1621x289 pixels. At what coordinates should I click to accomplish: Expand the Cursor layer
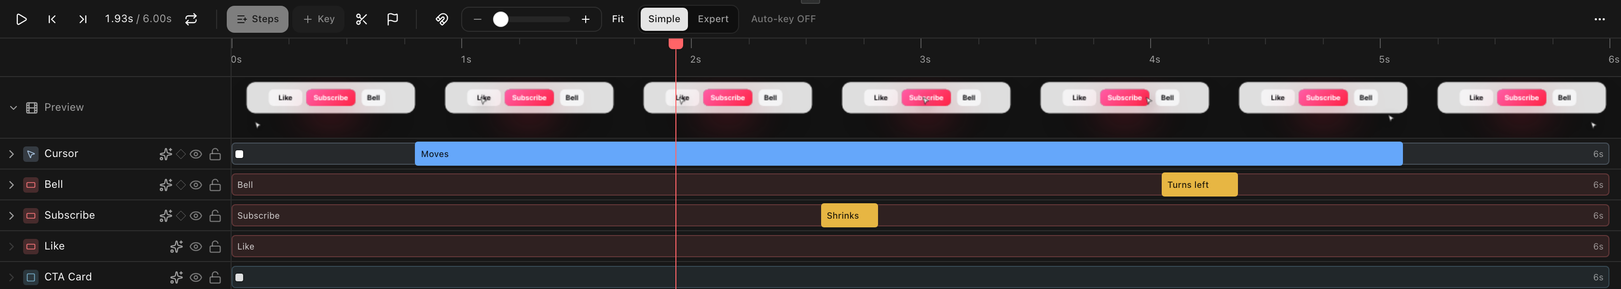coord(11,154)
